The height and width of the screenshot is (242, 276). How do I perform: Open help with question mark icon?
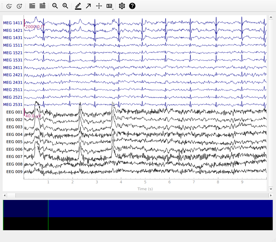pyautogui.click(x=132, y=6)
